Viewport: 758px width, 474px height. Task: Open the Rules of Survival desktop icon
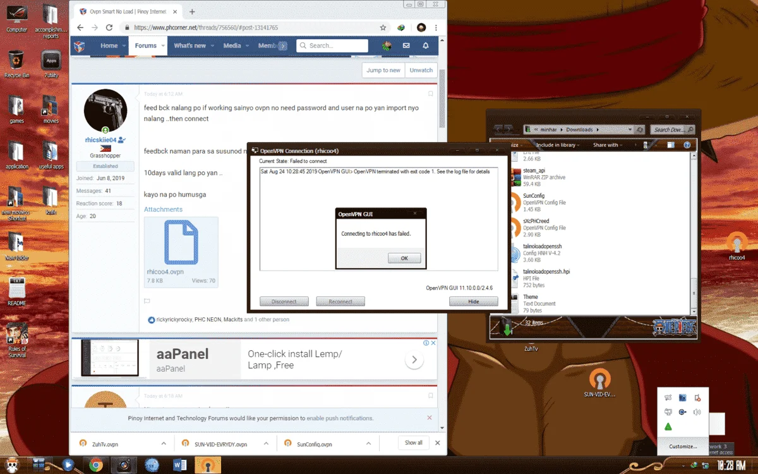(x=17, y=340)
